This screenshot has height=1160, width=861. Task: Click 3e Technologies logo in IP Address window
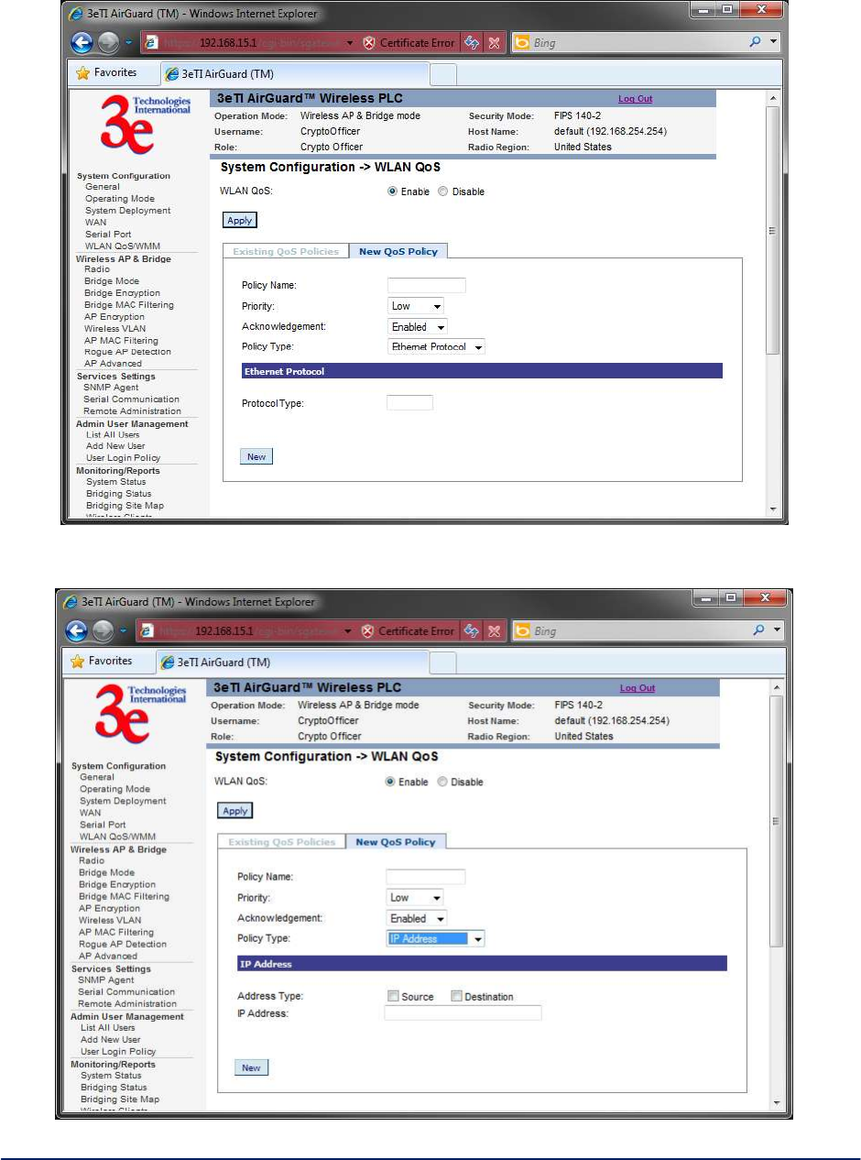(139, 716)
